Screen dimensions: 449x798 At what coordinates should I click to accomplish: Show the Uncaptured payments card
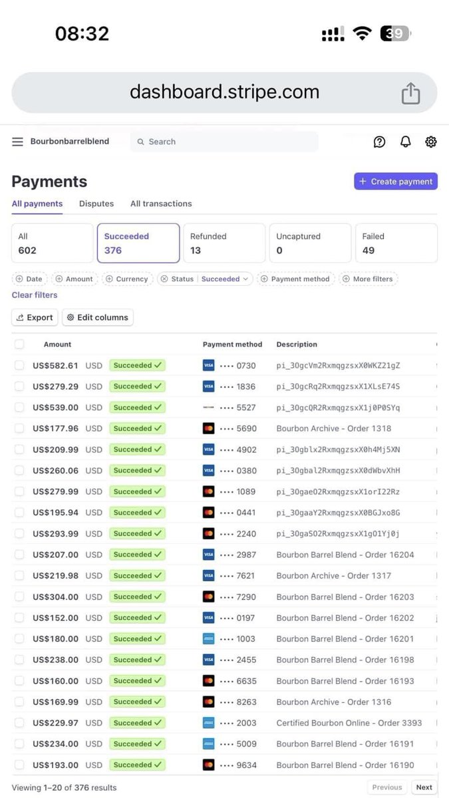311,243
